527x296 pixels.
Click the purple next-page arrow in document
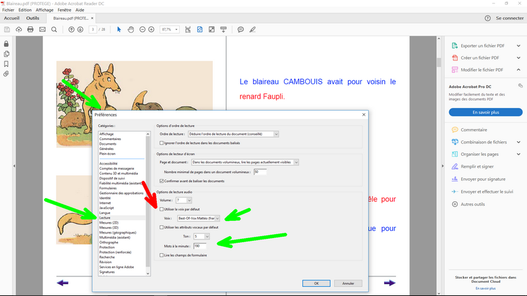point(389,283)
